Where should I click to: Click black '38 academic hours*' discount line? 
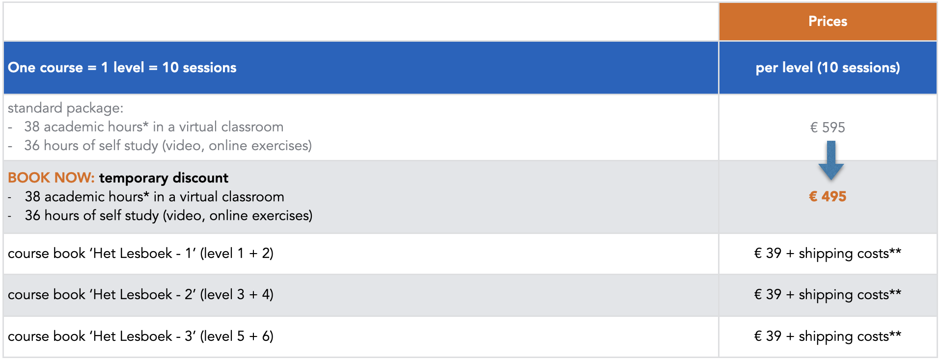coord(154,197)
